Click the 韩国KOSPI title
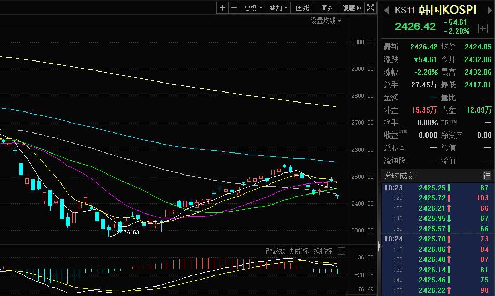 pyautogui.click(x=447, y=10)
